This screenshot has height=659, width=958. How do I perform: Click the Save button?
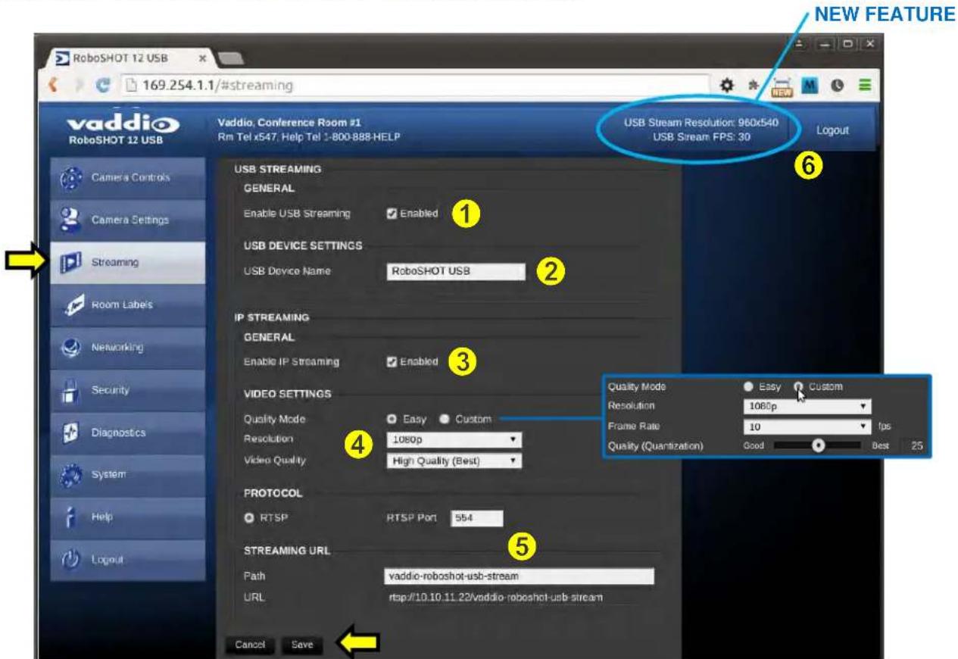pos(301,645)
